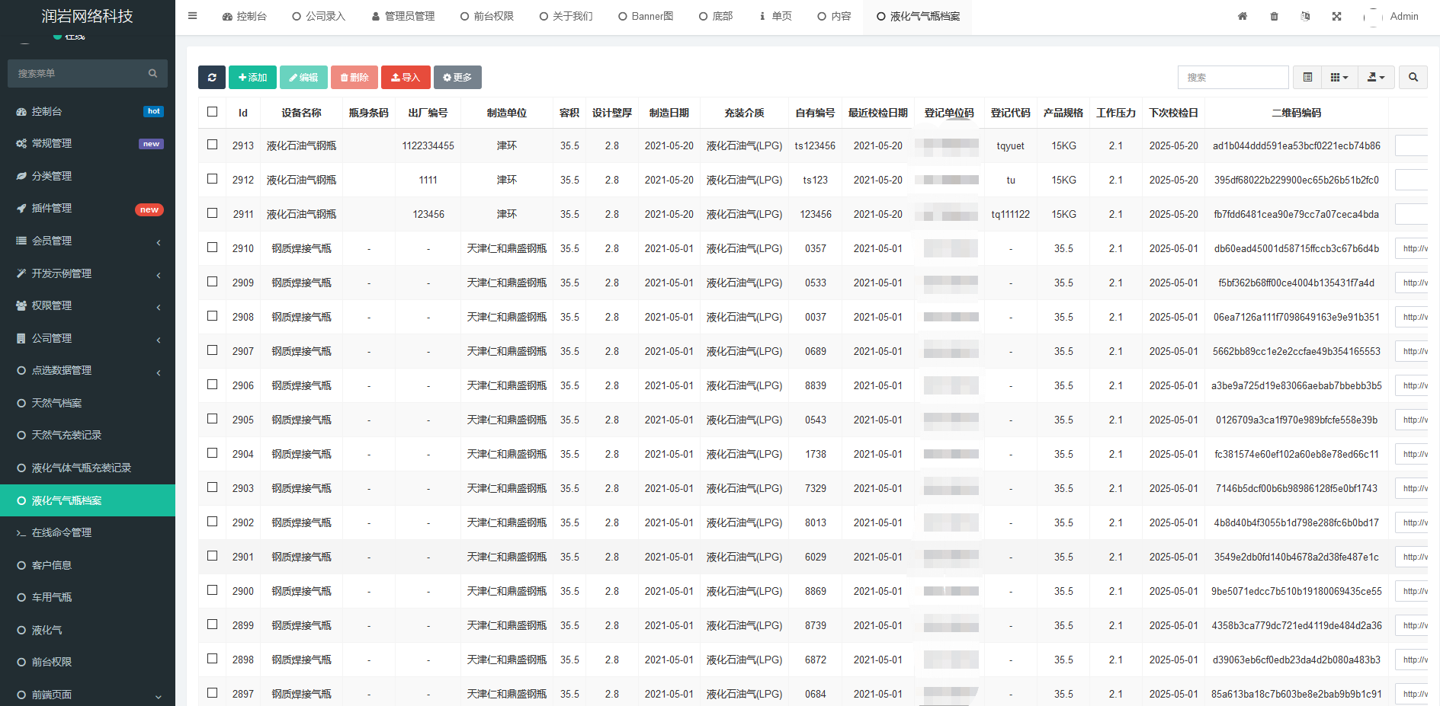This screenshot has height=706, width=1440.
Task: Check the row with Id 2910
Action: click(213, 248)
